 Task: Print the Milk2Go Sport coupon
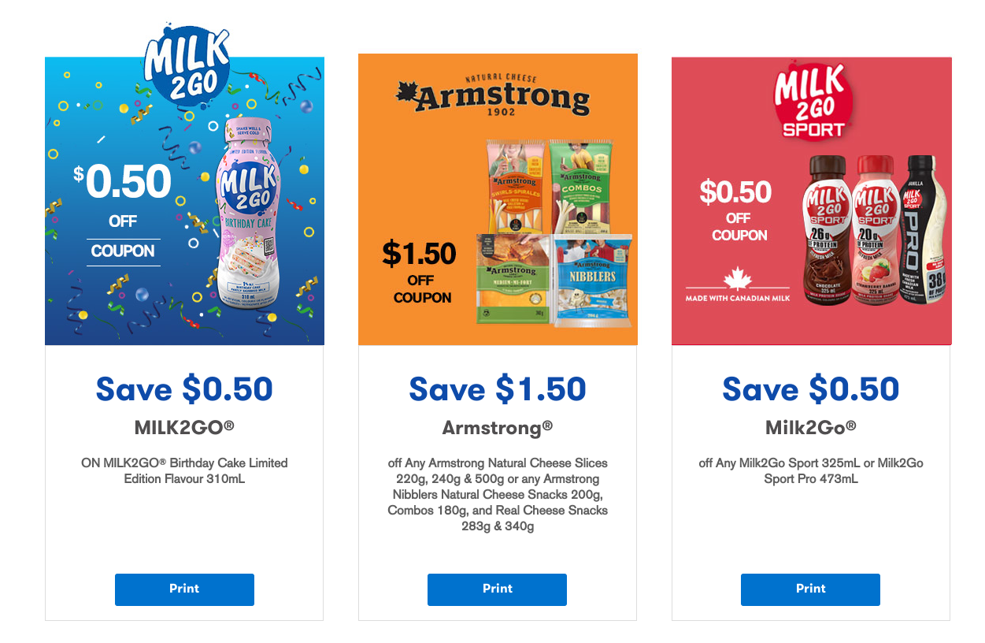(810, 589)
